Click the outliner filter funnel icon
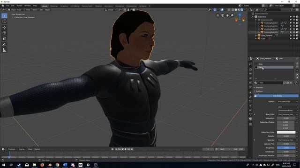Image resolution: width=300 pixels, height=168 pixels. (292, 10)
